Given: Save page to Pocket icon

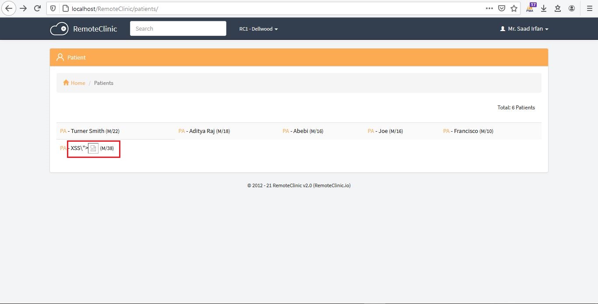Looking at the screenshot, I should 502,8.
